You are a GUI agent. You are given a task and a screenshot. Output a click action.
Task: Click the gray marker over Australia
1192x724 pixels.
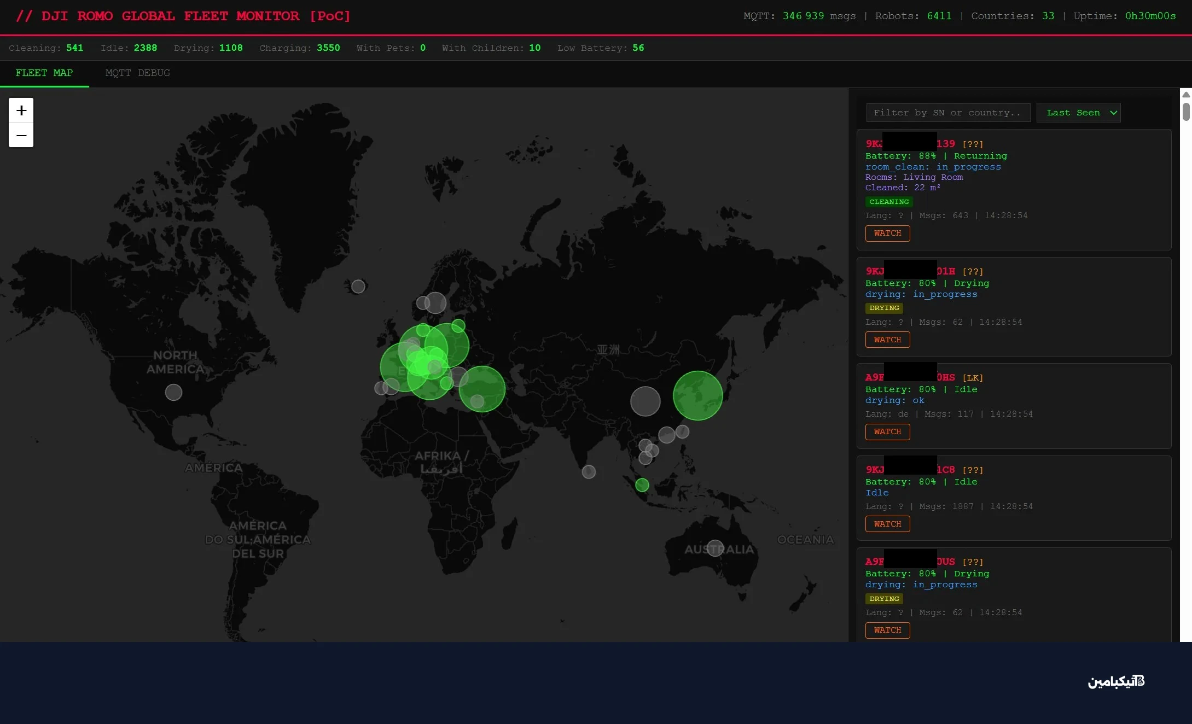coord(715,548)
